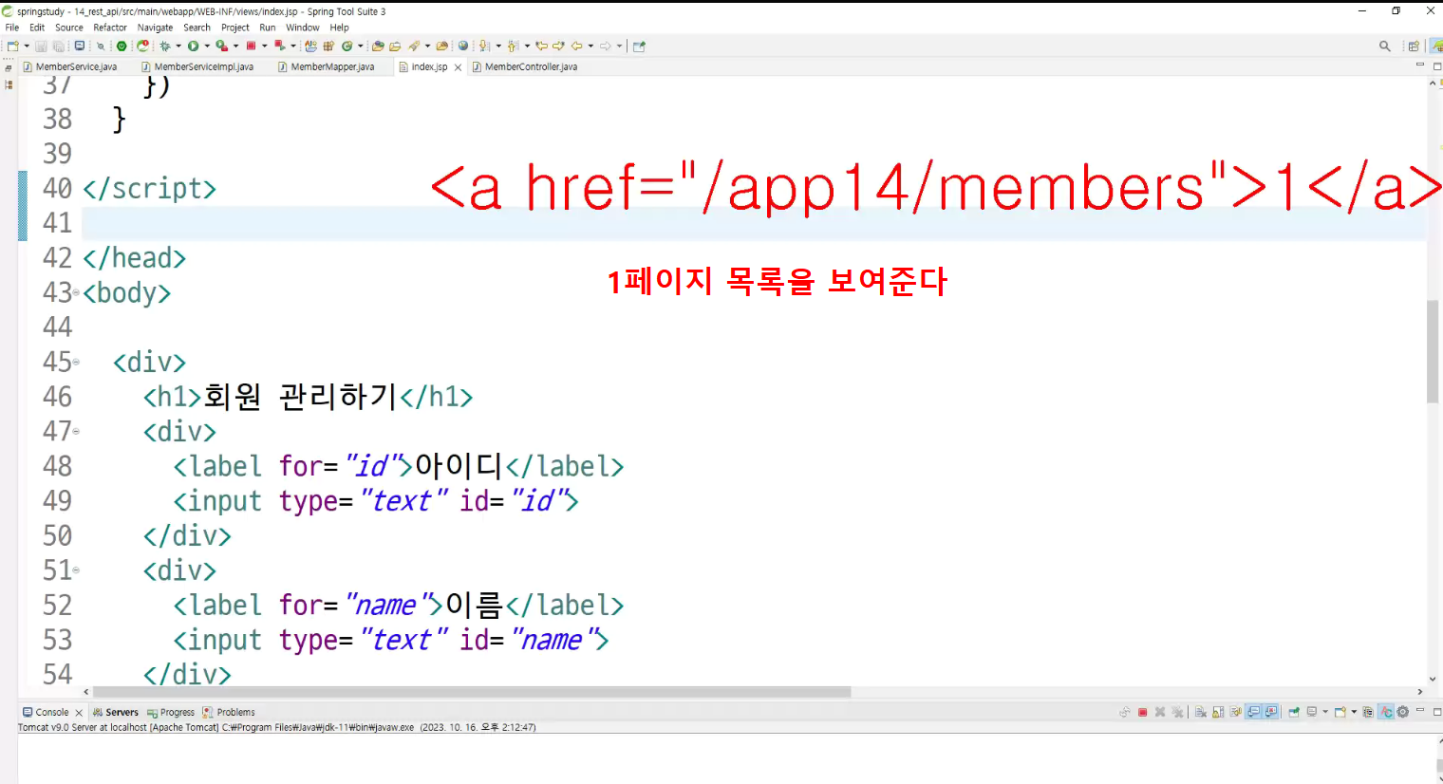Image resolution: width=1443 pixels, height=784 pixels.
Task: Switch to the Problems view tab
Action: (229, 712)
